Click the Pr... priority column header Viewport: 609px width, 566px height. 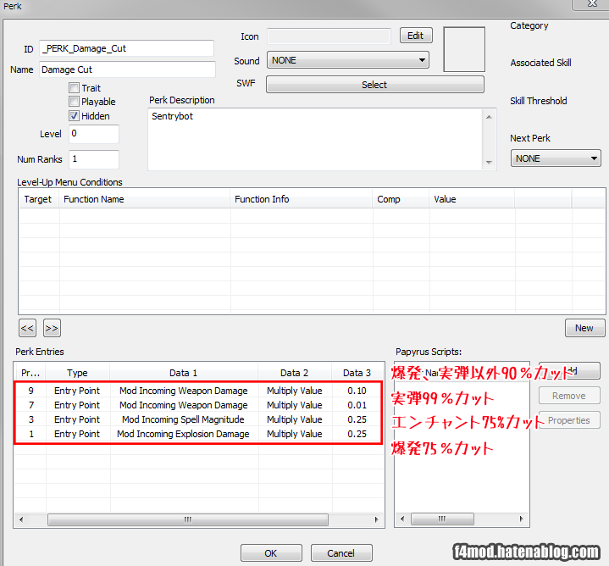30,373
